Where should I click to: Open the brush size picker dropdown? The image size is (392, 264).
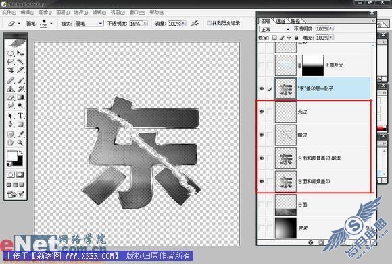pos(51,24)
